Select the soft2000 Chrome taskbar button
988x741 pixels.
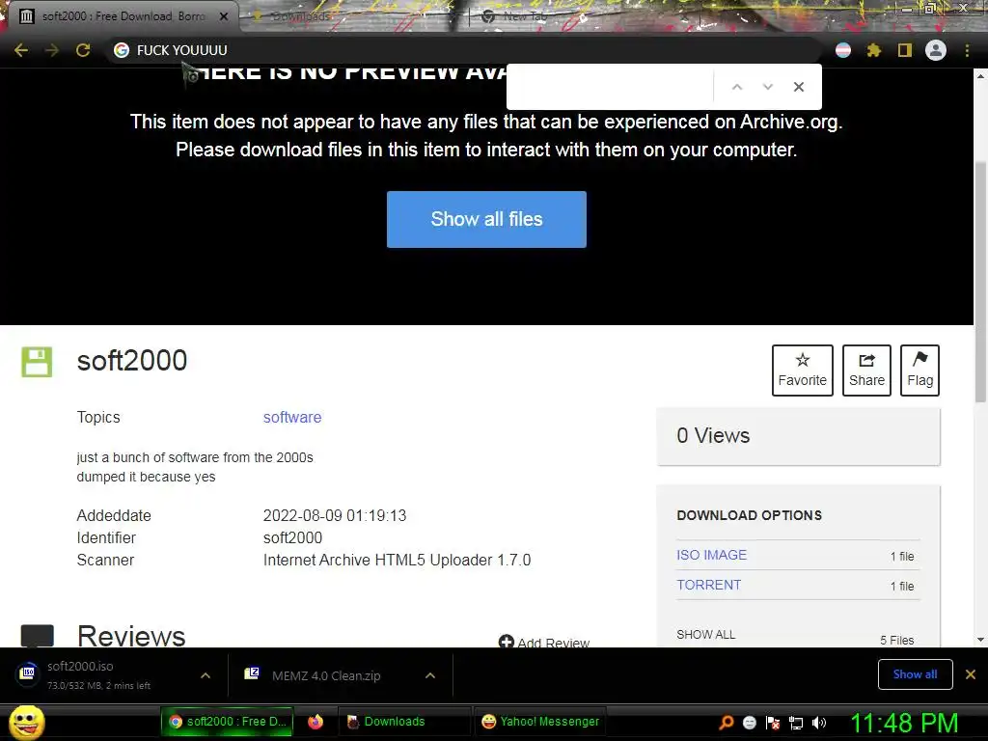coord(227,722)
